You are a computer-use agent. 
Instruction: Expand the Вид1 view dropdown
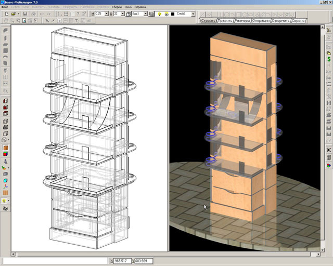click(x=146, y=14)
